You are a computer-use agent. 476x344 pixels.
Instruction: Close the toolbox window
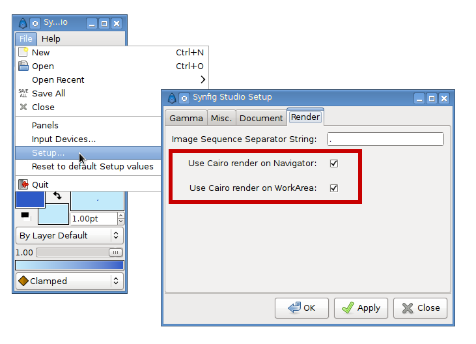[117, 23]
